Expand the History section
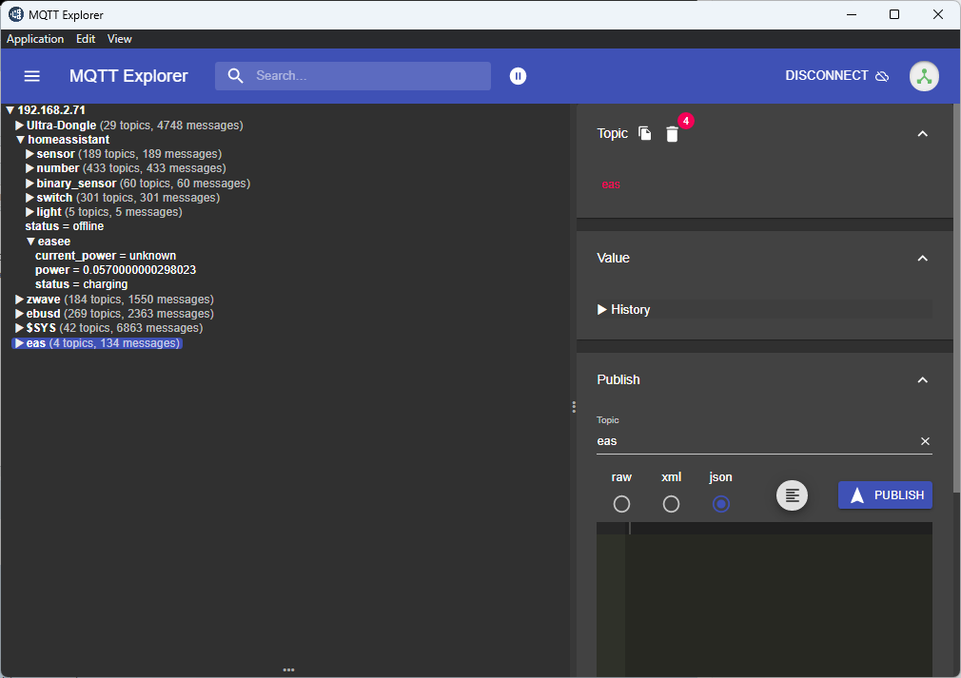 pos(624,310)
